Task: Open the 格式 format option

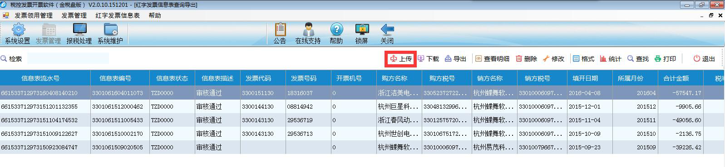Action: coord(583,59)
